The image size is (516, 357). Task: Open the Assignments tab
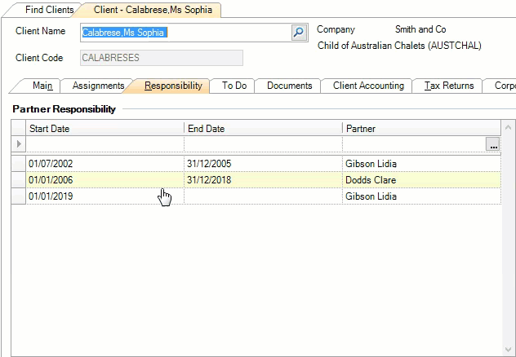click(x=98, y=86)
